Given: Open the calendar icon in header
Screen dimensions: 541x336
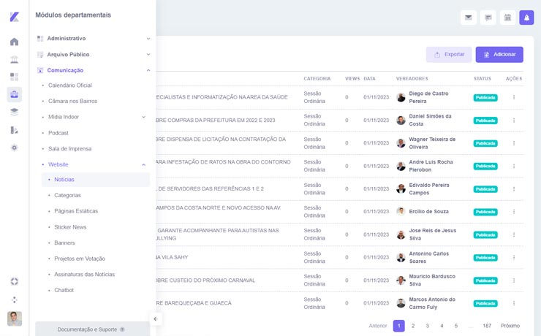Looking at the screenshot, I should (x=507, y=18).
